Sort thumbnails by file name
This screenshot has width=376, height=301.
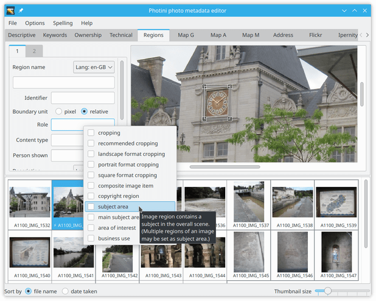pos(29,291)
